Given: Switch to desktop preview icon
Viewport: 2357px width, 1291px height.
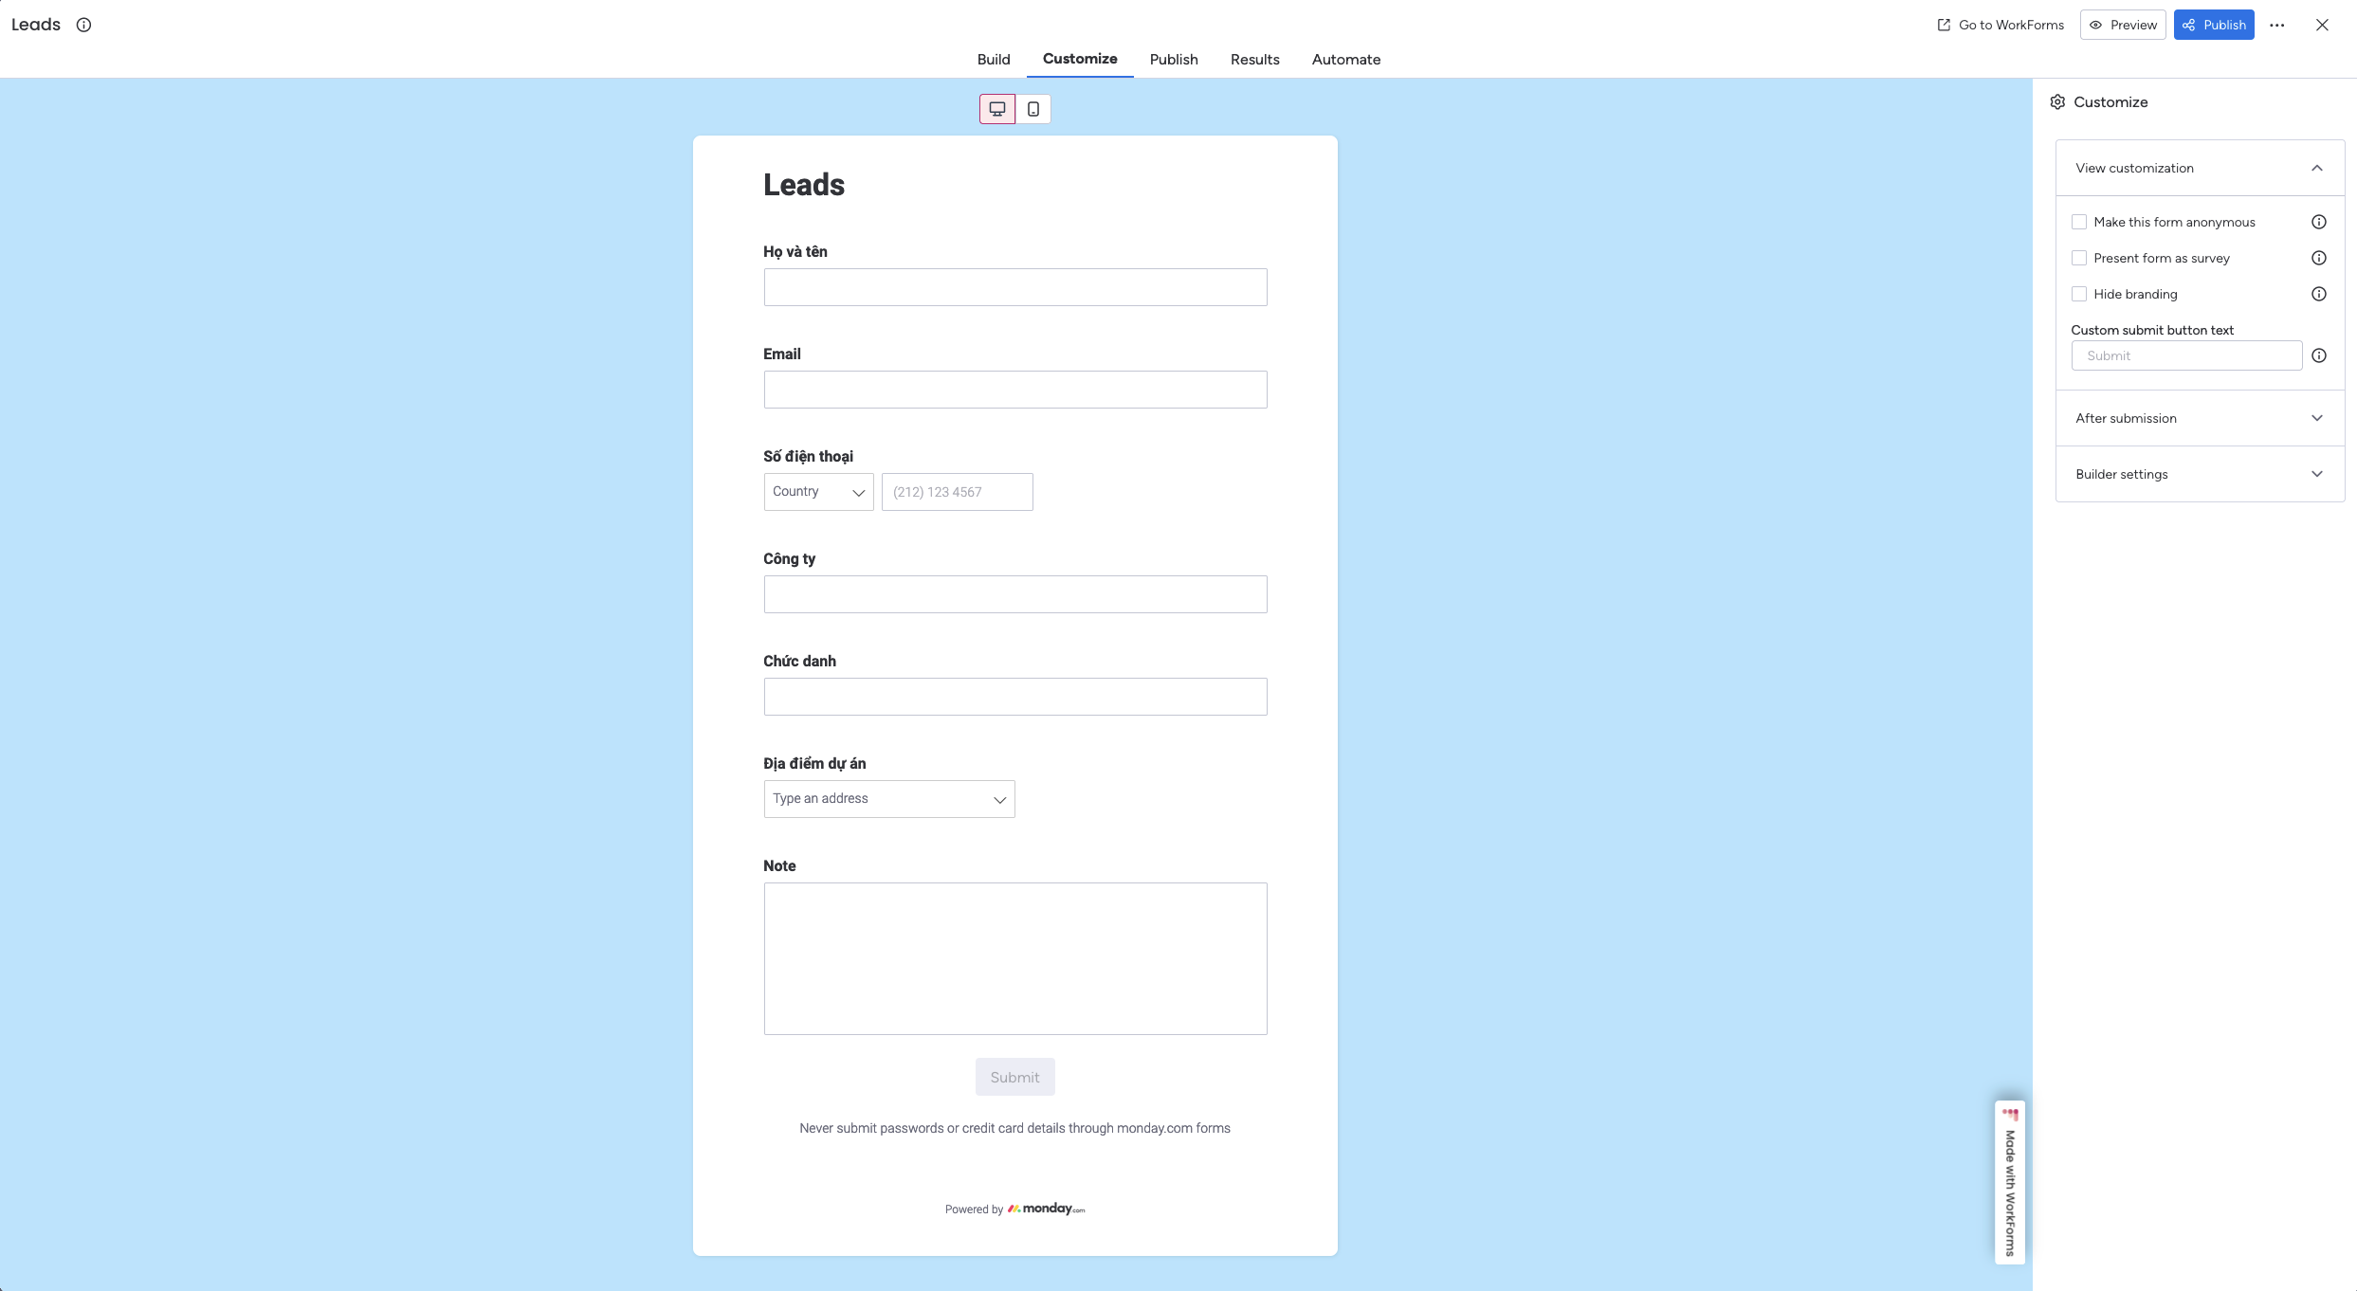Looking at the screenshot, I should (x=996, y=109).
